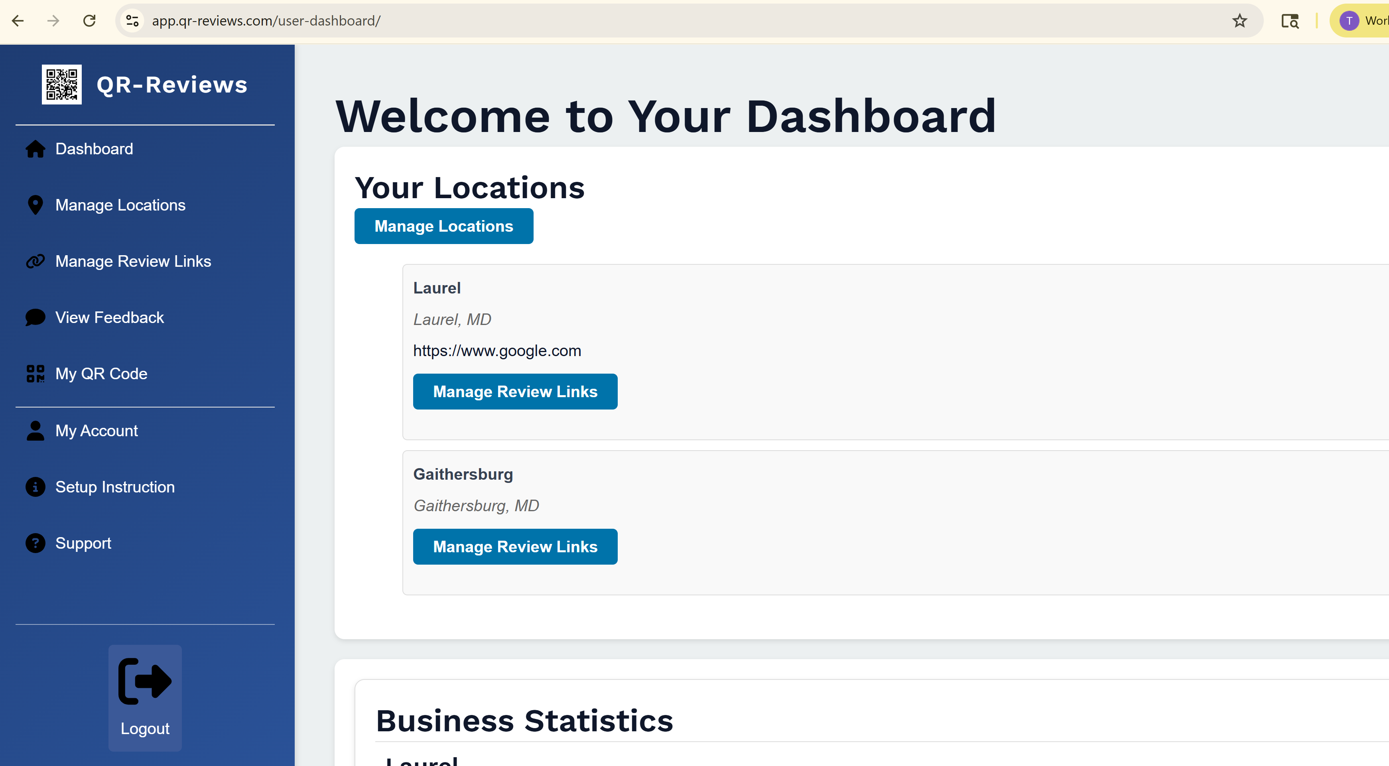Reload the page in the browser

[89, 21]
